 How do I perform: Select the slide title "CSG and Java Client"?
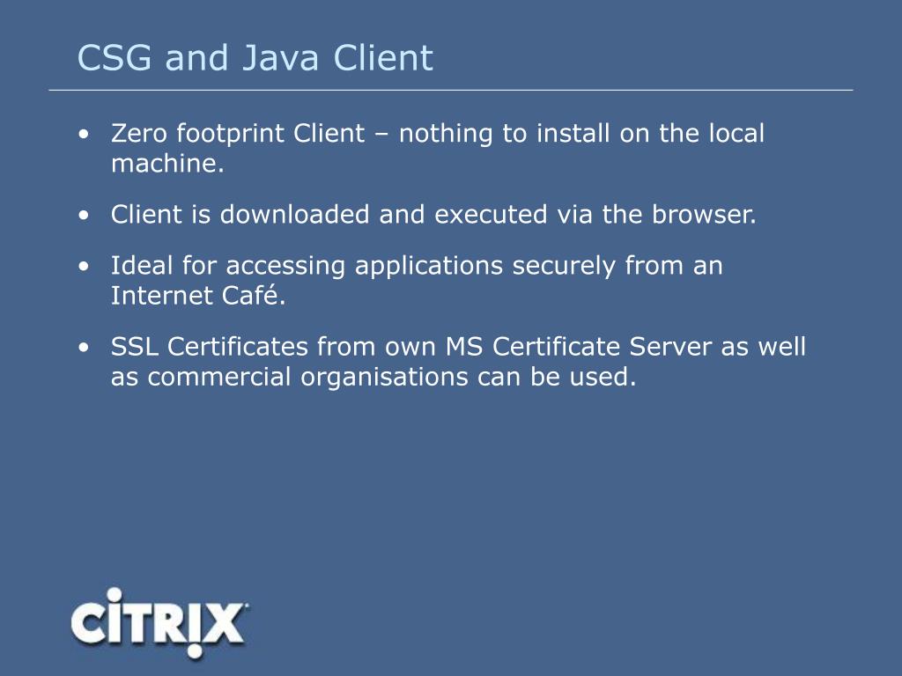coord(255,57)
